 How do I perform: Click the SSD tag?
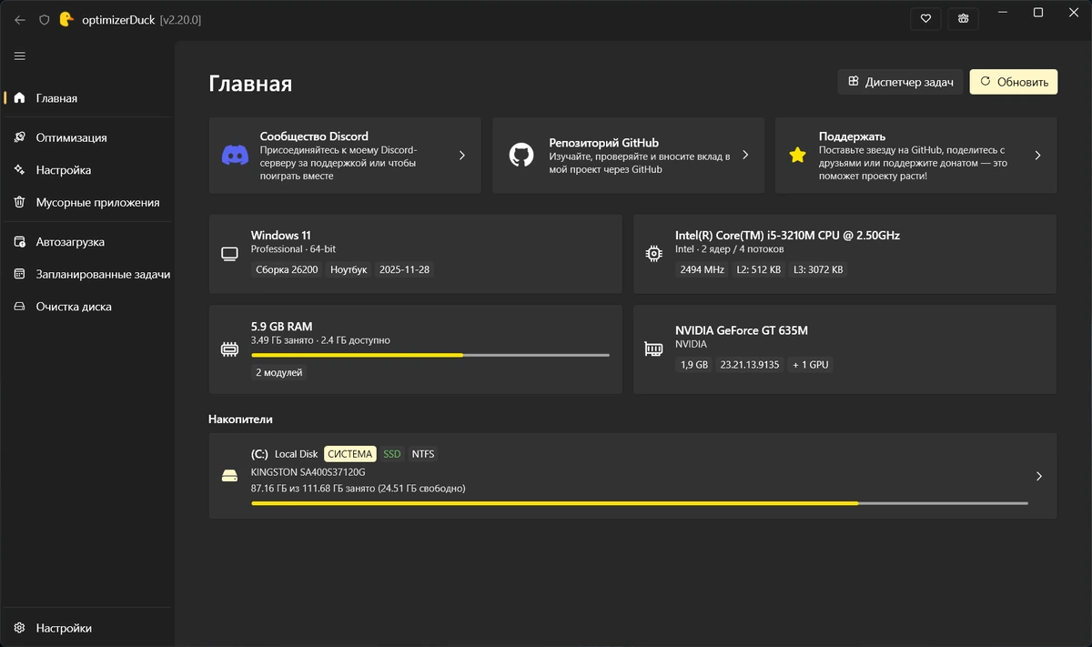point(392,453)
